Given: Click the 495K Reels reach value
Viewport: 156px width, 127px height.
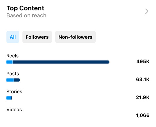Looking at the screenshot, I should (x=143, y=61).
